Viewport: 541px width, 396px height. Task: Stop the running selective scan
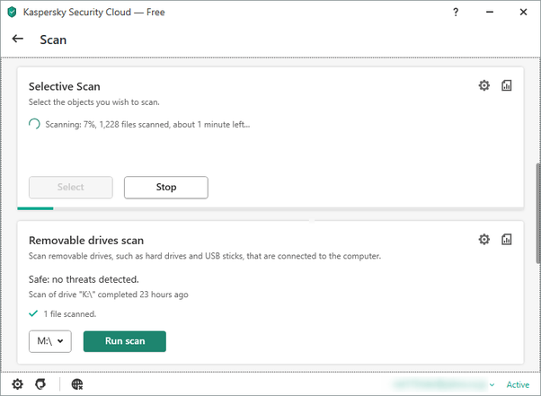[x=166, y=188]
